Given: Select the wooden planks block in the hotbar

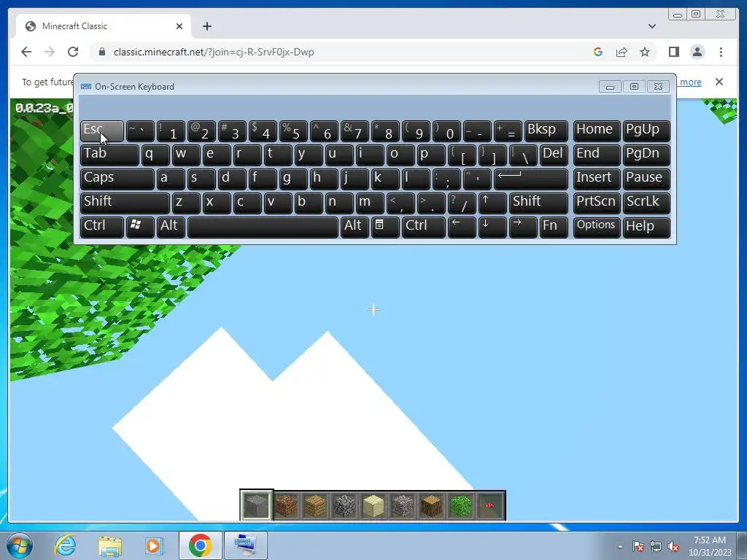Looking at the screenshot, I should pos(315,505).
